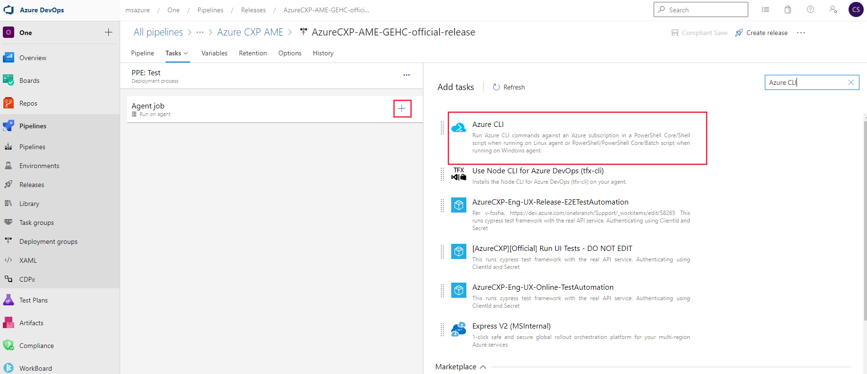Open the WorkBoard icon
Viewport: 867px width, 374px height.
(9, 368)
